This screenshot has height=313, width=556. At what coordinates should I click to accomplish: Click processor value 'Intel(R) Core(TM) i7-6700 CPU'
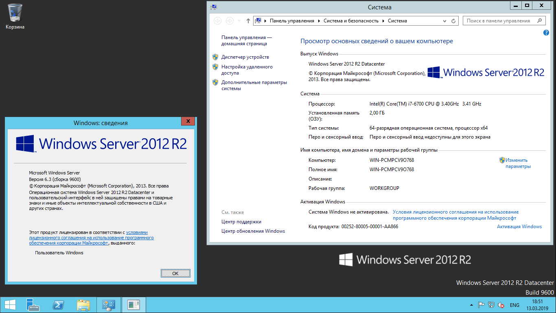[425, 104]
